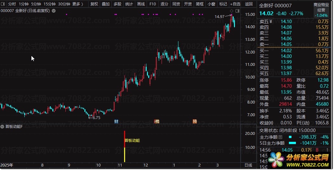Image resolution: width=334 pixels, height=170 pixels.
Task: Select the 买二 price 14.00
Action: tap(286, 56)
